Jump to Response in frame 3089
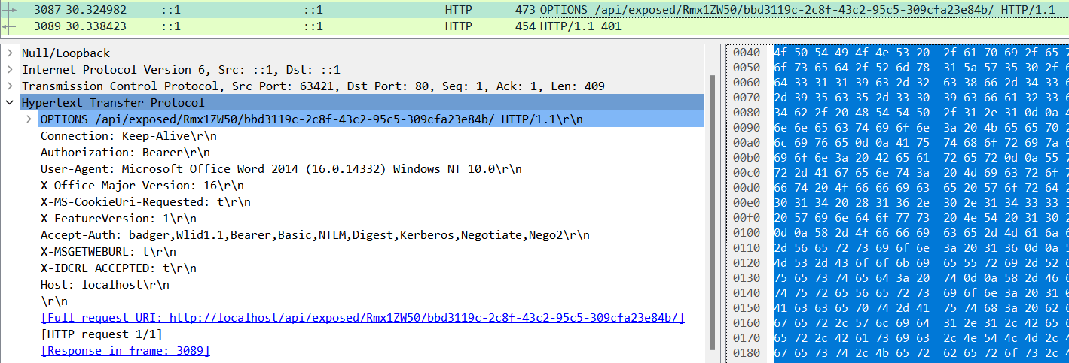This screenshot has height=363, width=1069. click(125, 351)
